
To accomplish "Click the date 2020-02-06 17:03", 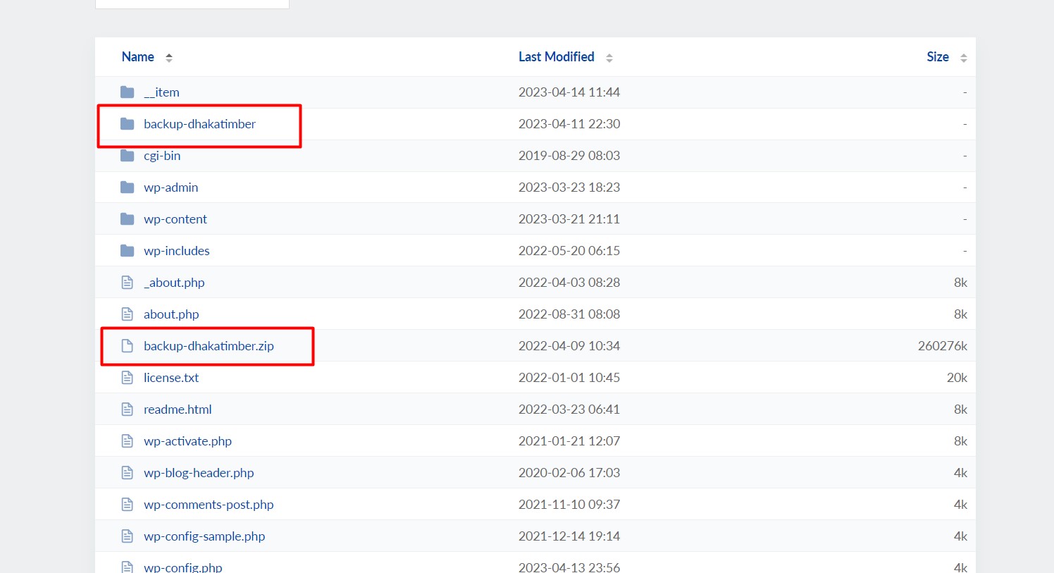I will 569,473.
